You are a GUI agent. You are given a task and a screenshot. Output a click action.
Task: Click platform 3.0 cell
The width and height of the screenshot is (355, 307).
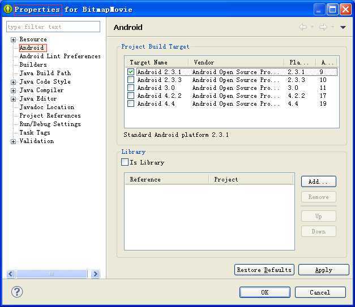click(x=293, y=88)
